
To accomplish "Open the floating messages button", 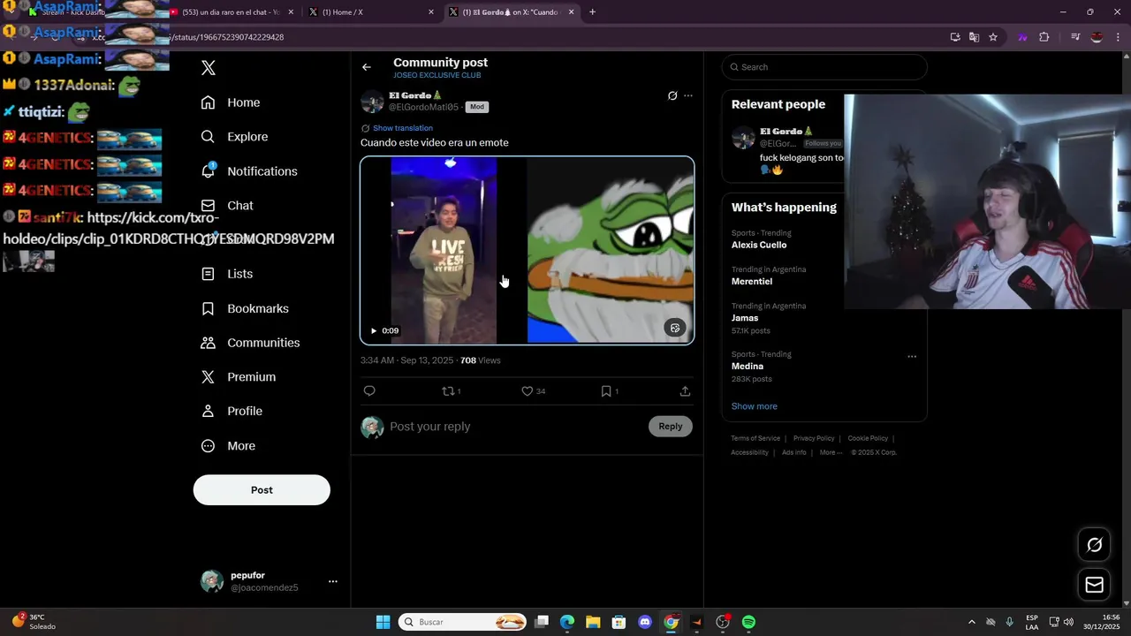I will tap(1094, 585).
